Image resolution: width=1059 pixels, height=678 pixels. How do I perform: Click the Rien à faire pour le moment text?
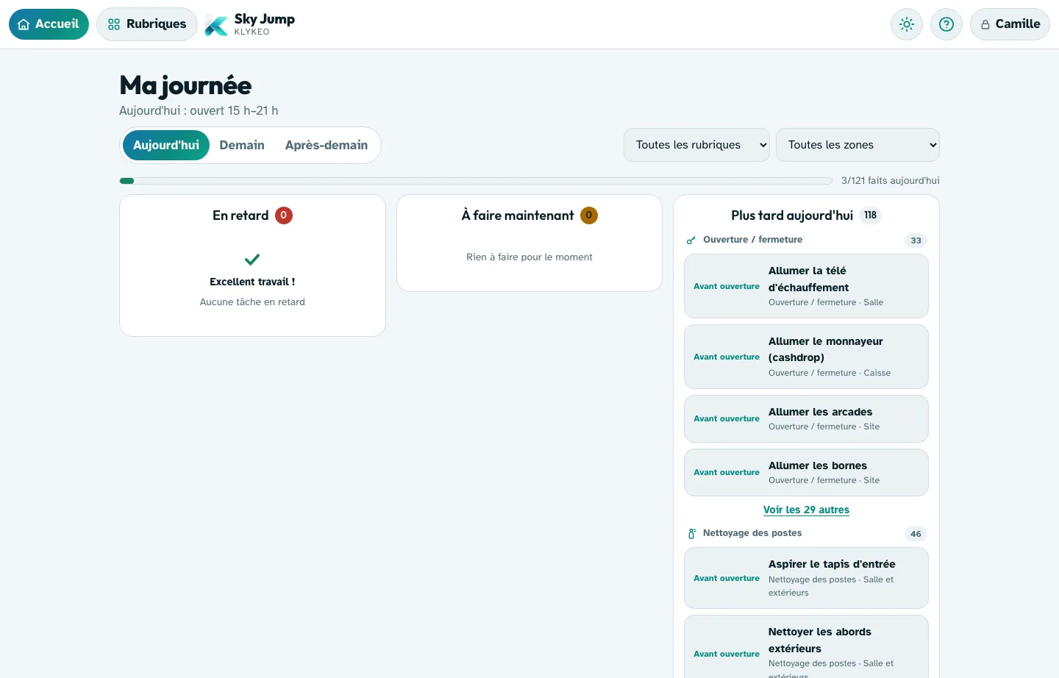[529, 257]
